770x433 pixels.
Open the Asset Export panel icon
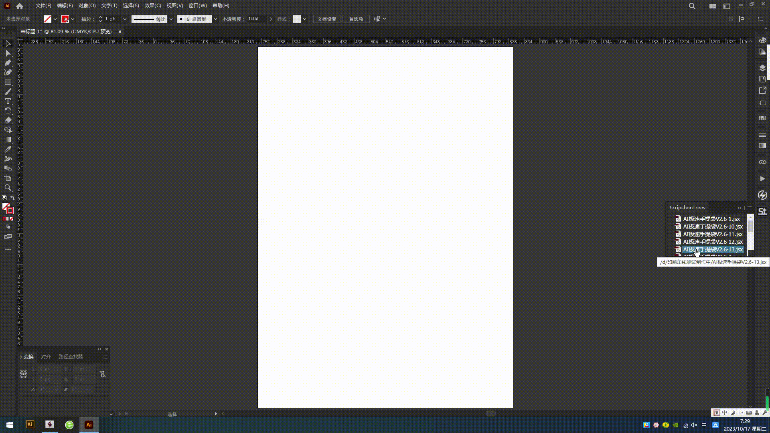pyautogui.click(x=762, y=90)
